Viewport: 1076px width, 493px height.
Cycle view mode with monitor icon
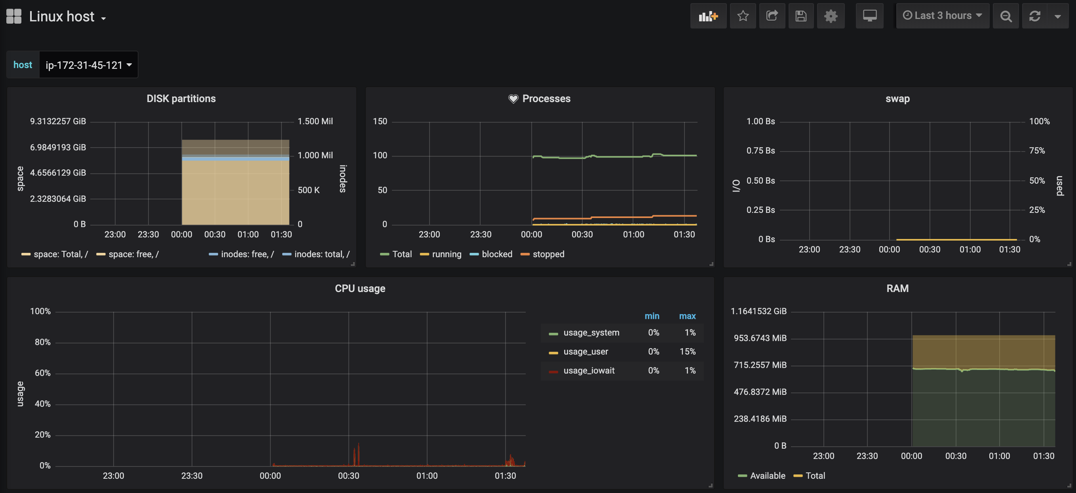click(869, 16)
